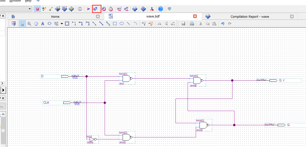The image size is (306, 147).
Task: Close the Home tab
Action: tap(98, 16)
